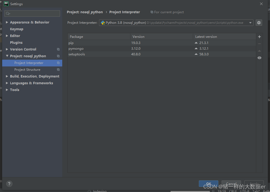270x192 pixels.
Task: Install a new package with the plus icon
Action: click(259, 37)
